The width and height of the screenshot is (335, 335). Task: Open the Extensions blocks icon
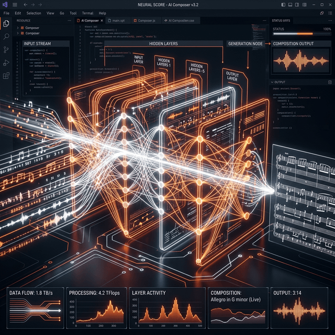tap(6, 75)
